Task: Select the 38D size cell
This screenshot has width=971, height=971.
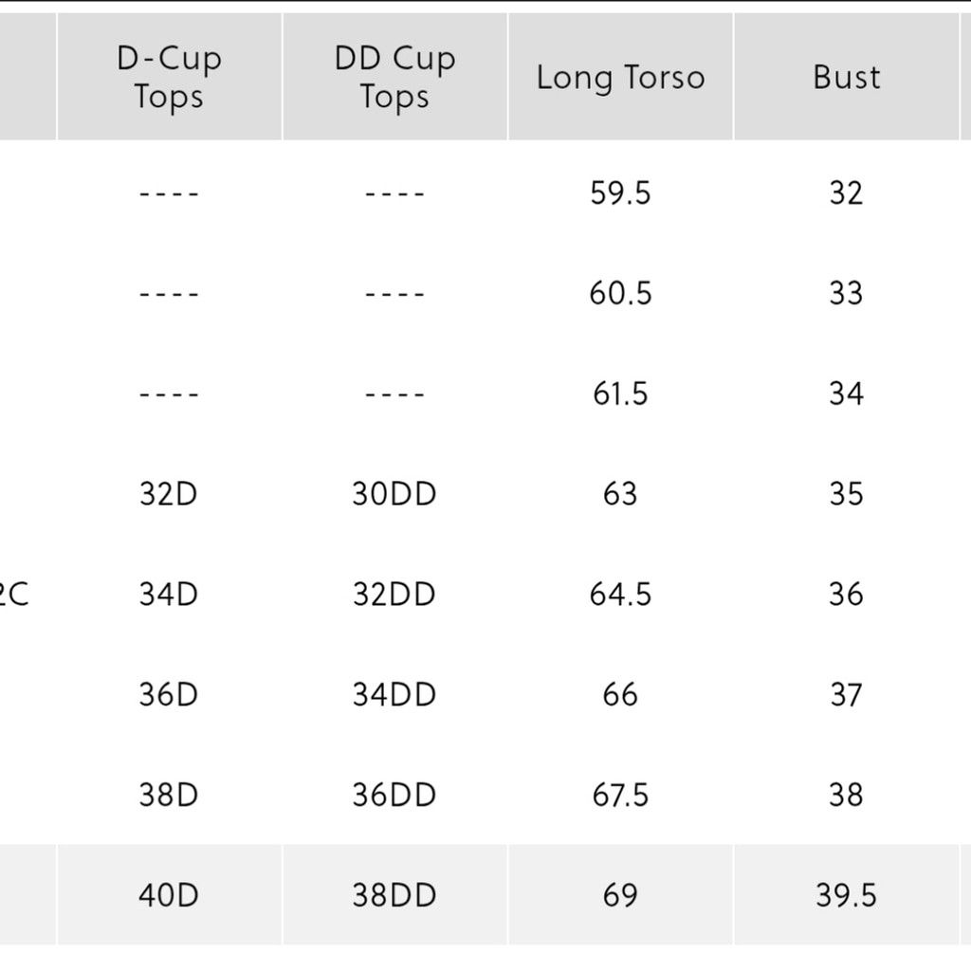Action: (x=169, y=796)
